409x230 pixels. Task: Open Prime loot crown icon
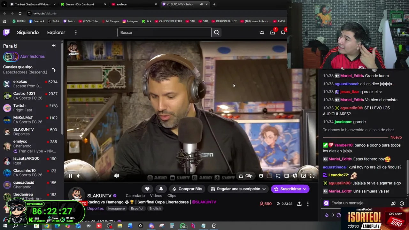(x=262, y=32)
